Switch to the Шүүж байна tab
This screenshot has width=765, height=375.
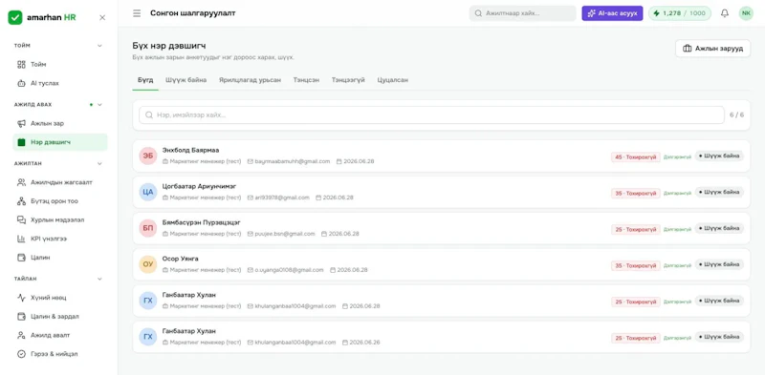186,80
